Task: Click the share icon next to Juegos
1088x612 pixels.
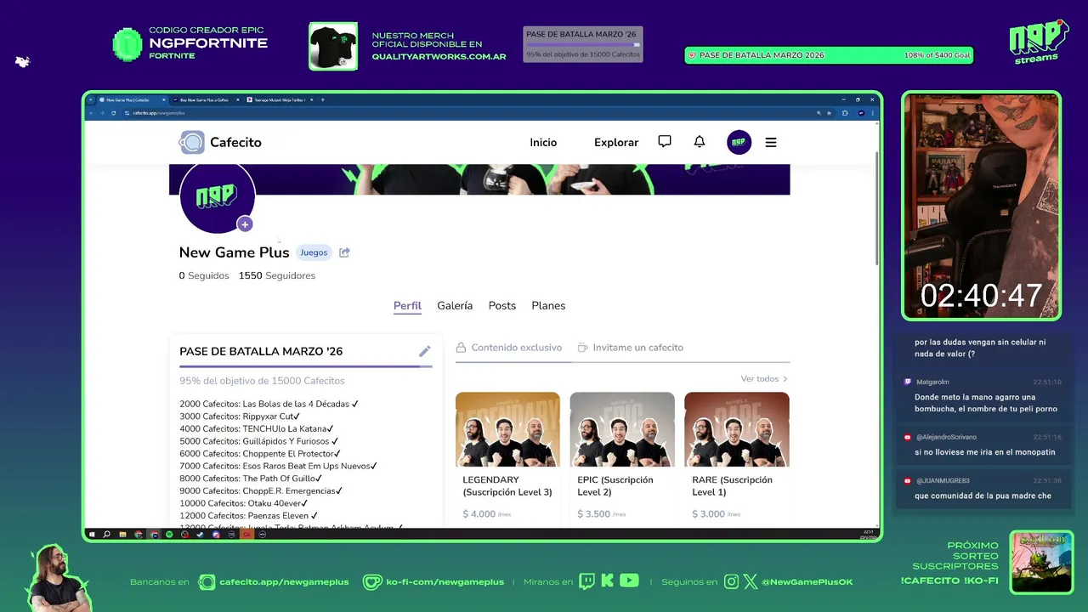Action: pos(344,252)
